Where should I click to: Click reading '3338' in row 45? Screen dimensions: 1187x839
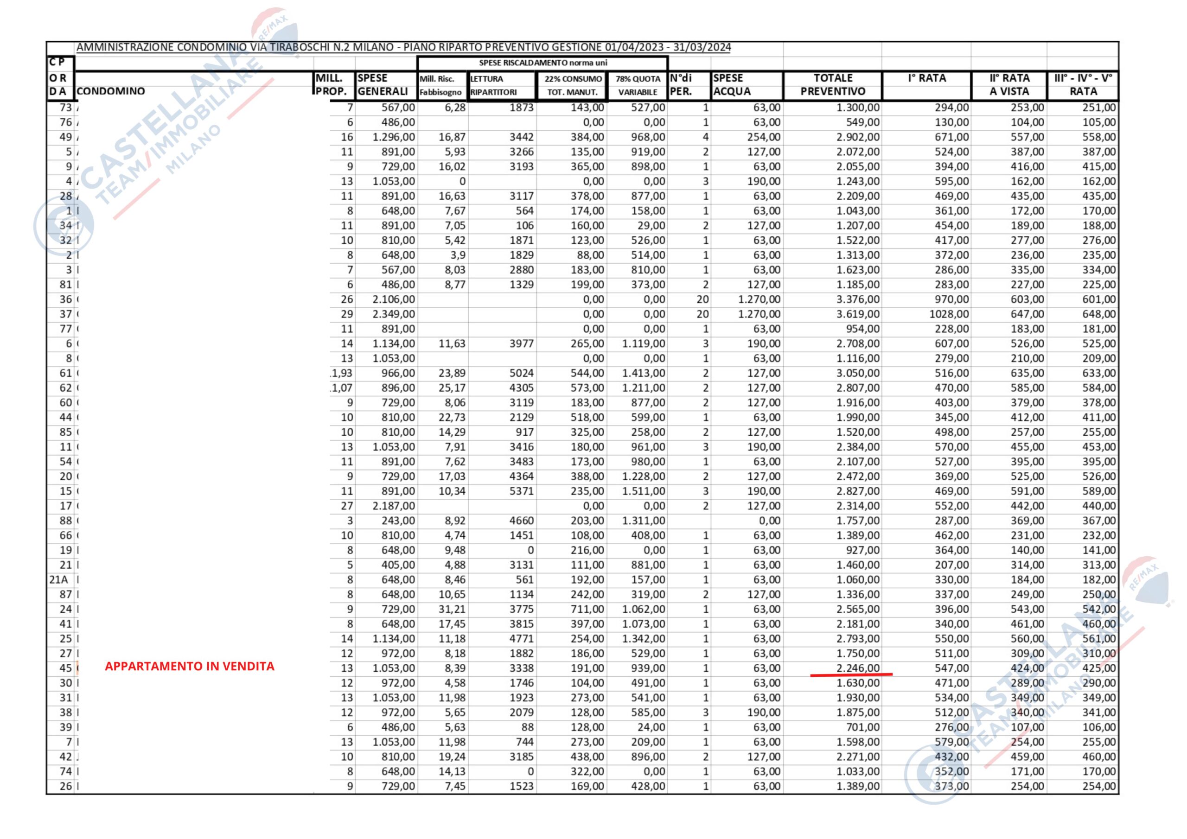[521, 668]
